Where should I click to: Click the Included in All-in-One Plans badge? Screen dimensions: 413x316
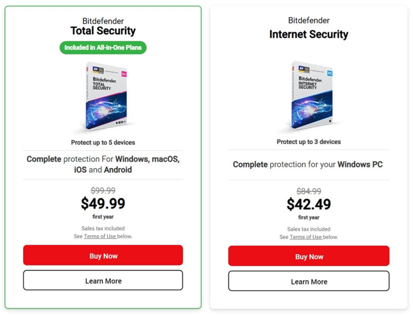click(x=103, y=47)
